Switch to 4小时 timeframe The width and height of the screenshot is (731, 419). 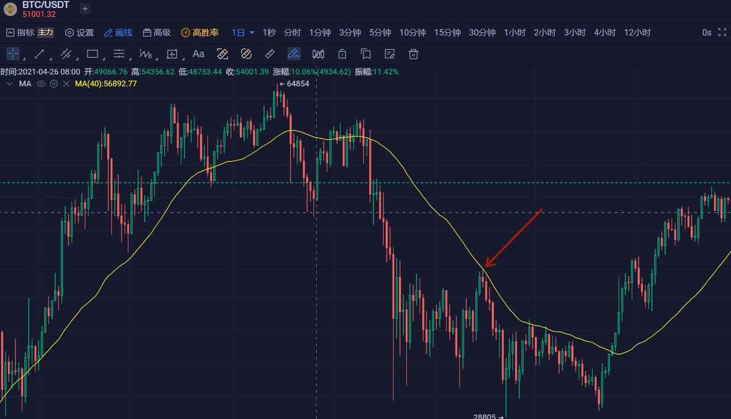coord(604,33)
